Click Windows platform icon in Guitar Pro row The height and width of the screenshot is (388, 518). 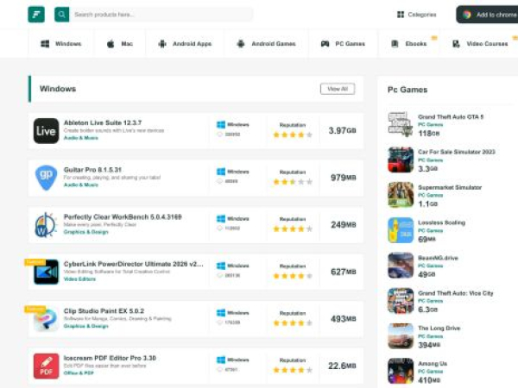(x=221, y=172)
